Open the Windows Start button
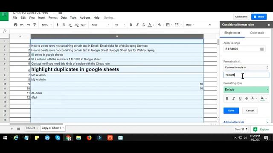273x153 pixels. 5,138
